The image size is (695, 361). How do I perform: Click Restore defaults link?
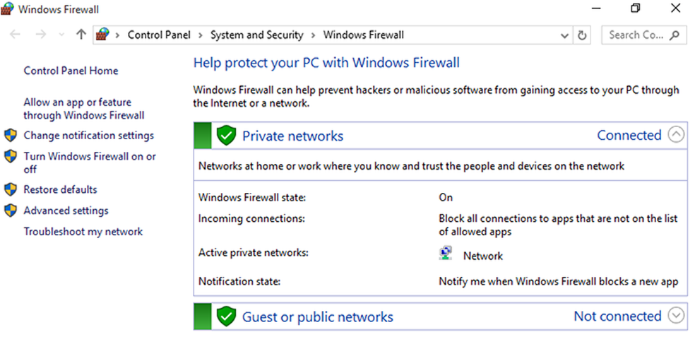pyautogui.click(x=60, y=189)
